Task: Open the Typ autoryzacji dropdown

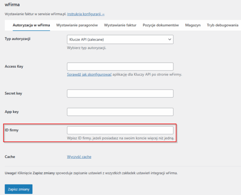Action: [x=120, y=39]
